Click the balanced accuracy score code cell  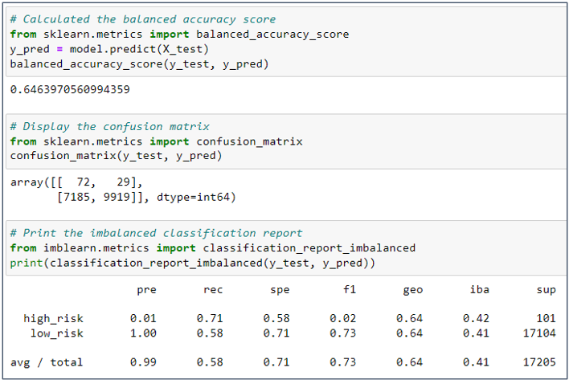coord(287,41)
